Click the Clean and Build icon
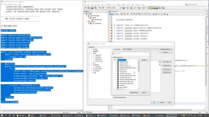This screenshot has width=209, height=117. (131, 8)
